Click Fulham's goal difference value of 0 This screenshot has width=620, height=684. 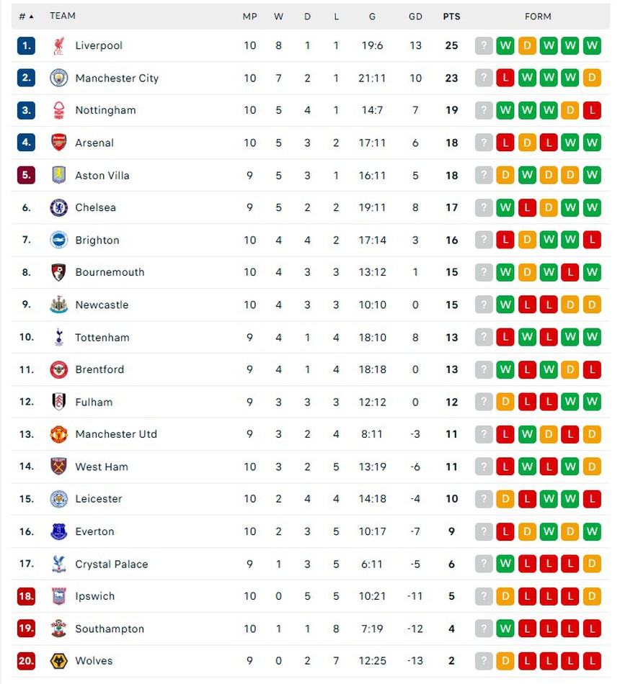point(415,402)
